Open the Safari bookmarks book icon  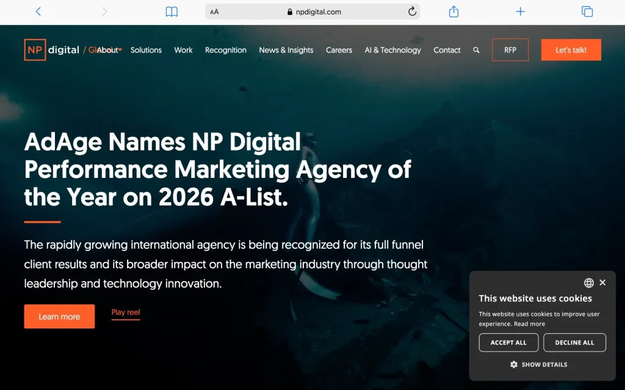click(172, 12)
